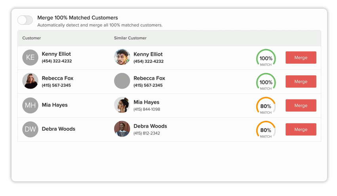Viewport: 337px width, 196px height.
Task: Click the Customer column header
Action: [32, 38]
